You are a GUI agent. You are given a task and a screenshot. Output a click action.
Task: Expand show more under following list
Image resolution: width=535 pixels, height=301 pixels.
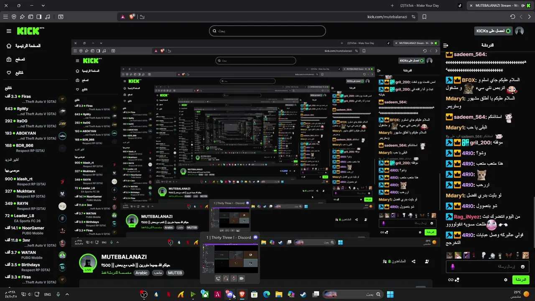pyautogui.click(x=12, y=160)
